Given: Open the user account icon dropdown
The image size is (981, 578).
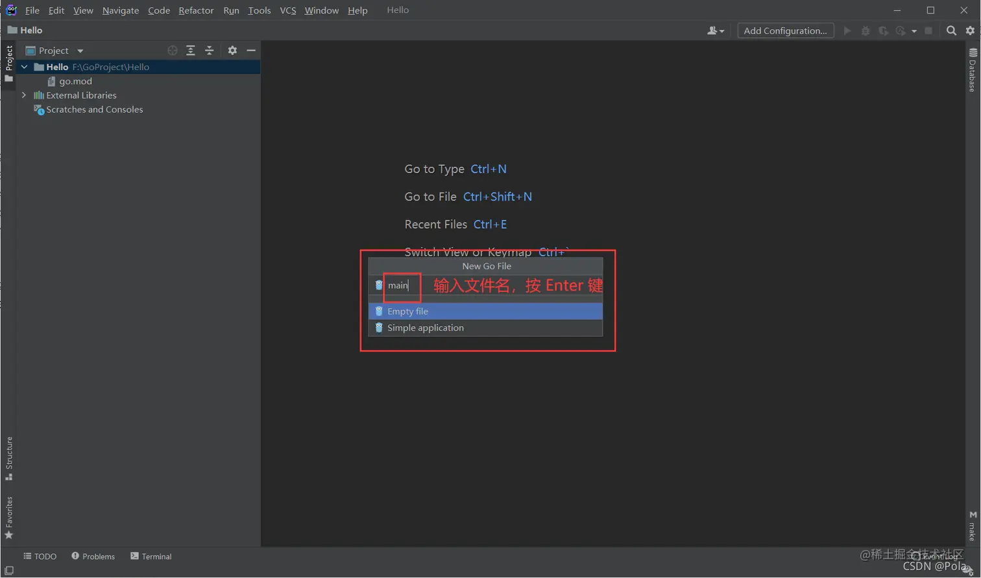Looking at the screenshot, I should coord(715,30).
